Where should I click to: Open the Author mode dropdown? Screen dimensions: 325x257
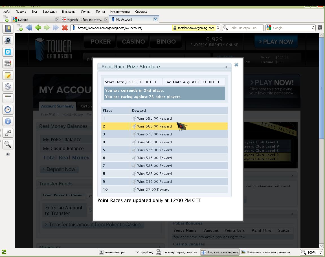[137, 252]
